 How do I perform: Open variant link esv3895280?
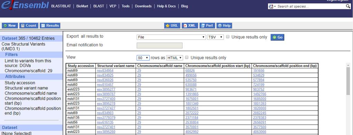pos(106,132)
